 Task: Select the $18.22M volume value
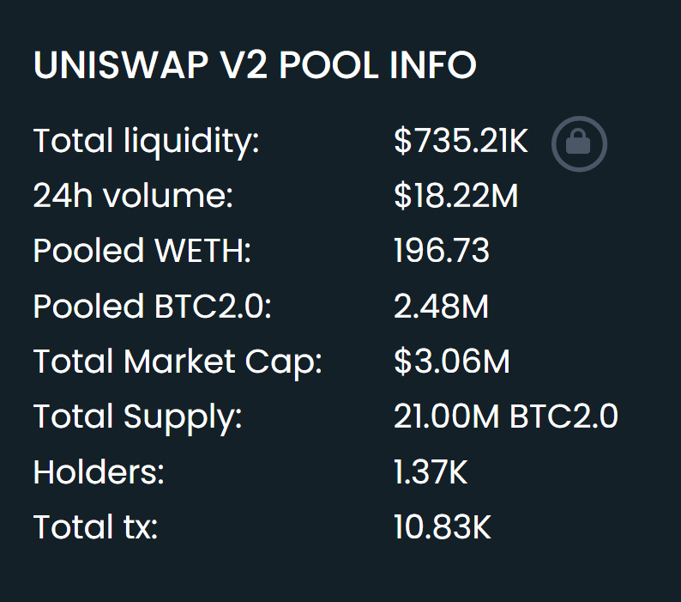tap(455, 196)
